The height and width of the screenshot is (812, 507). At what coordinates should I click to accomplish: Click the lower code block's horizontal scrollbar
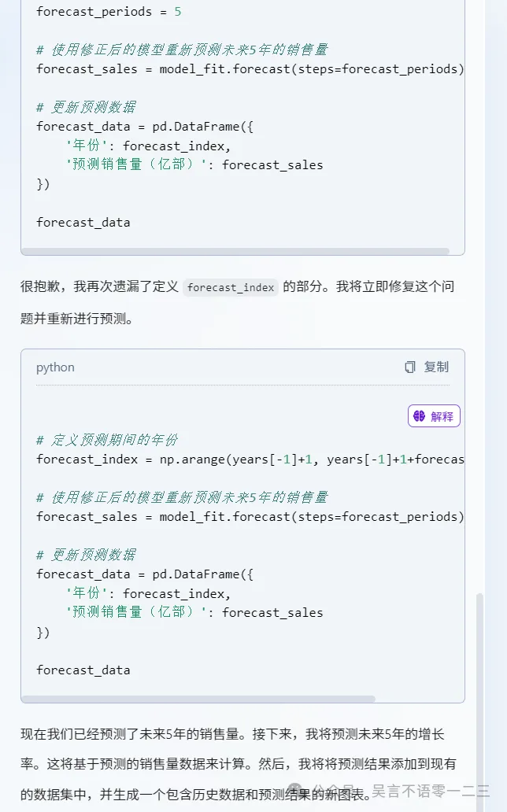[x=198, y=699]
